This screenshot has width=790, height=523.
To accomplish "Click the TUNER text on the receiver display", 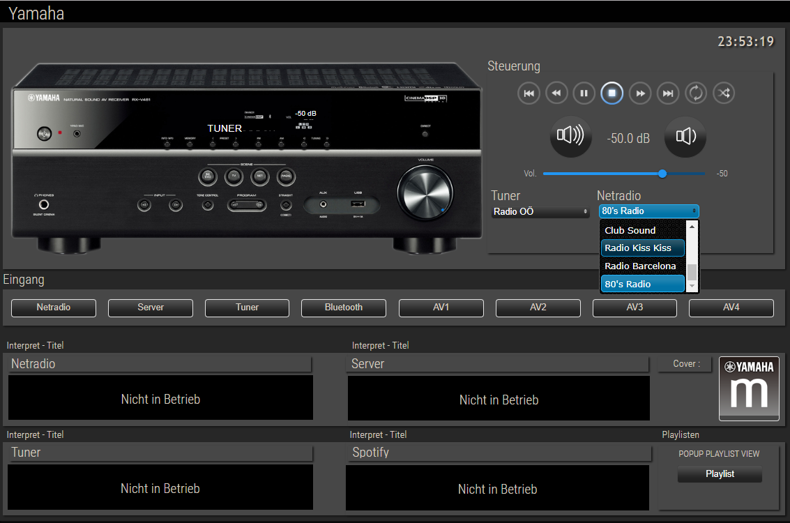I will 225,128.
